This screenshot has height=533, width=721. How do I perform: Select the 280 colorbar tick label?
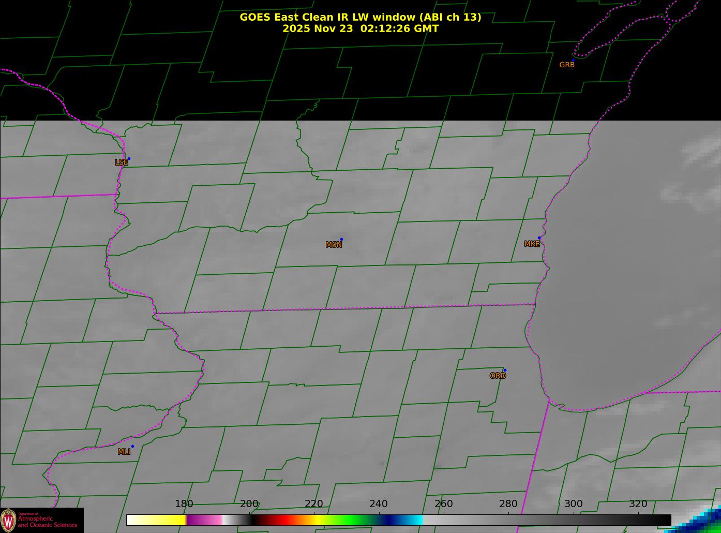coord(508,504)
